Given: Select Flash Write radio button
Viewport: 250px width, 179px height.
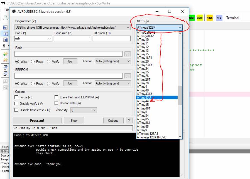Looking at the screenshot, I should click(x=17, y=62).
